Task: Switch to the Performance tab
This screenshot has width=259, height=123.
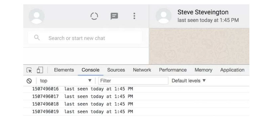Action: click(x=173, y=70)
